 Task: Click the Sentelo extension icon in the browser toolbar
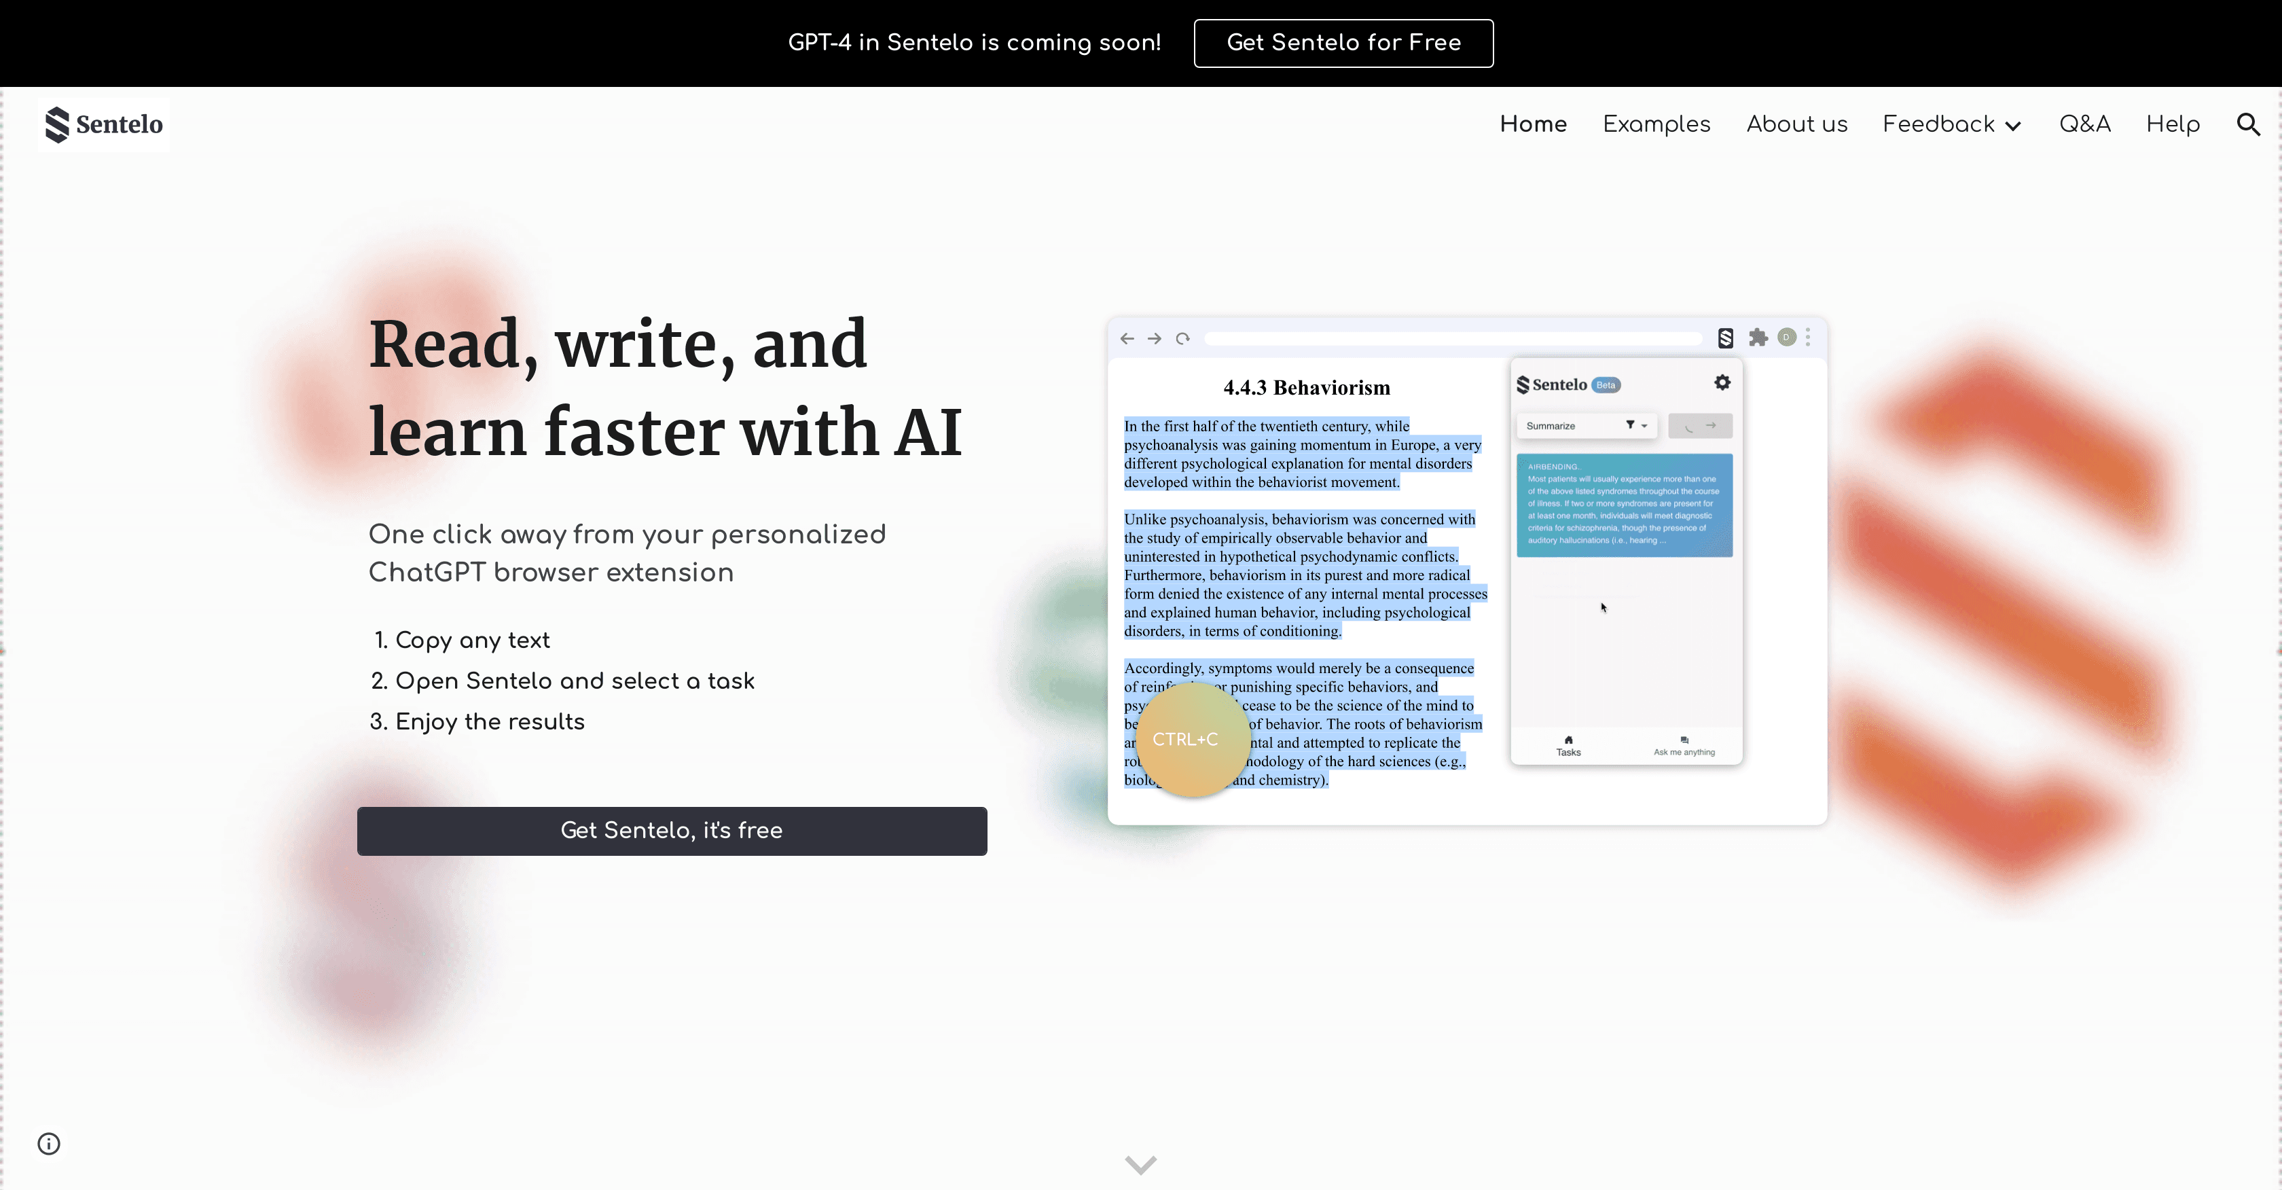click(1725, 338)
